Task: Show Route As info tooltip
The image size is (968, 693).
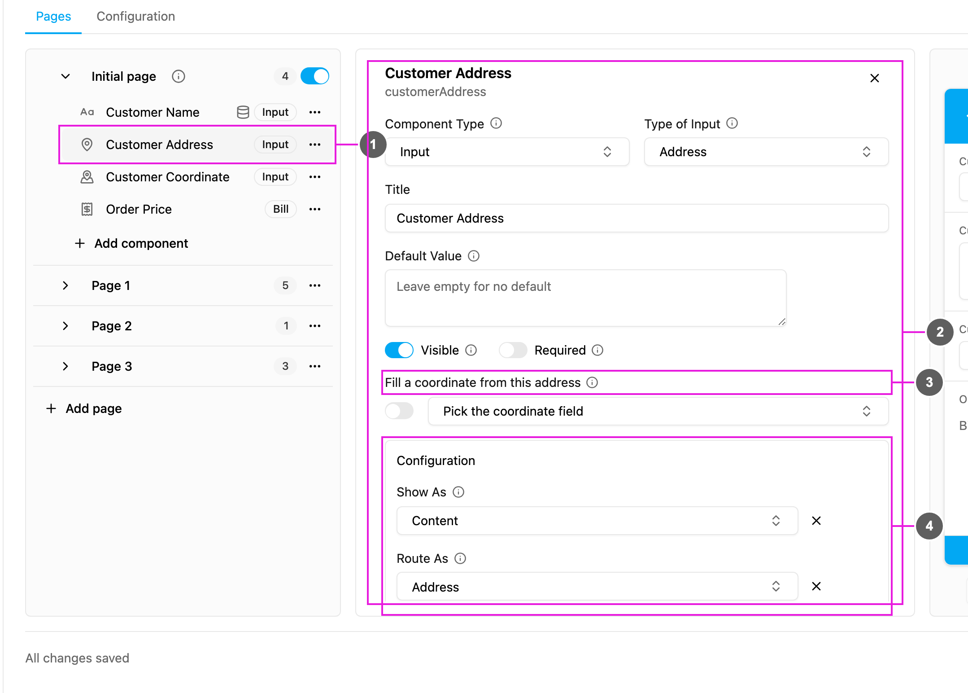Action: 460,558
